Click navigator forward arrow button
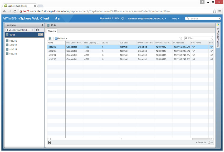The height and width of the screenshot is (152, 224). [x=33, y=30]
